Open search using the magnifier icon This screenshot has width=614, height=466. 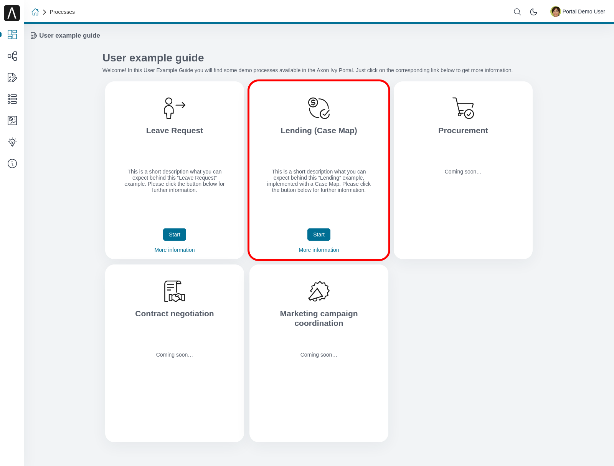(517, 12)
